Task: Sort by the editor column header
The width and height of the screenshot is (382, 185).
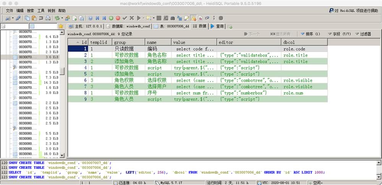Action: point(248,42)
